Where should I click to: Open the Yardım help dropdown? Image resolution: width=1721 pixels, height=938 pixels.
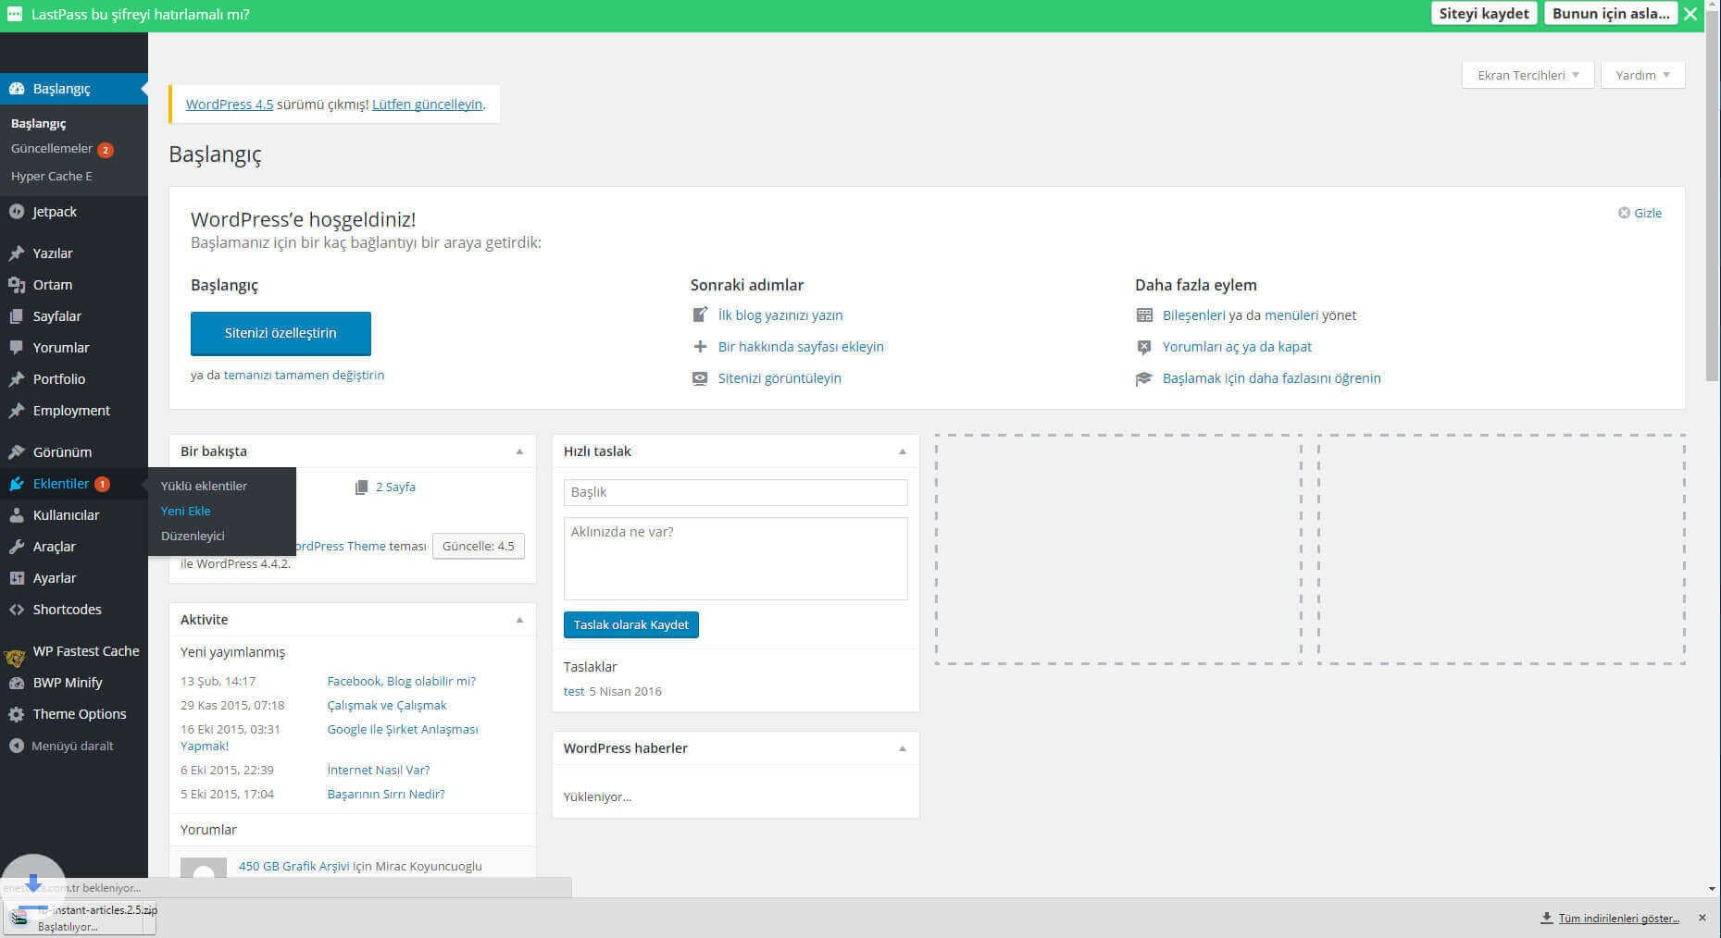point(1642,75)
